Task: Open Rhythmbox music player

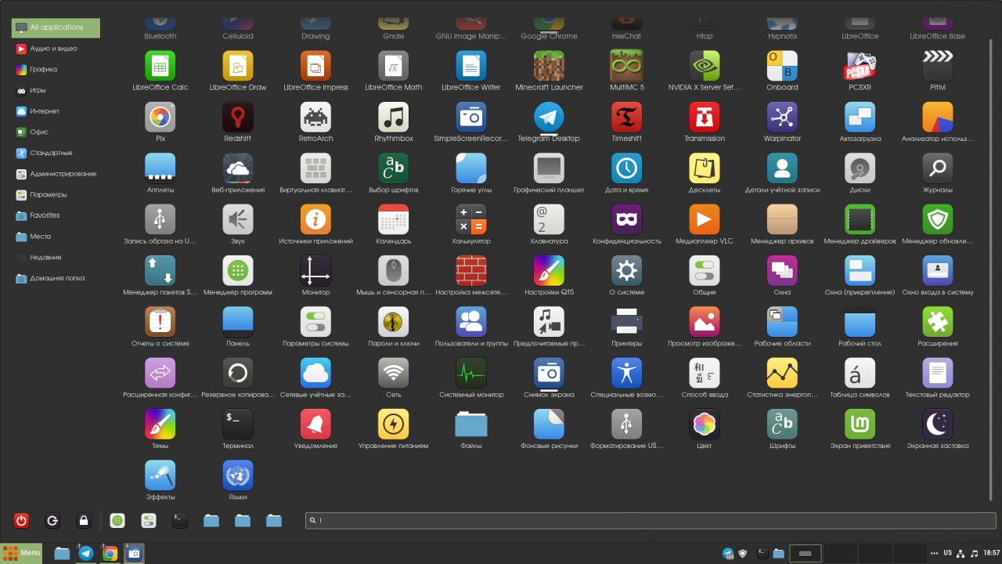Action: tap(394, 117)
